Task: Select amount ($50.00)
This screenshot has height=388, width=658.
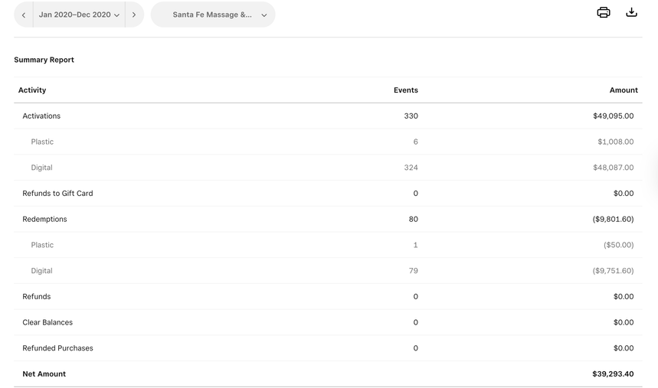Action: tap(619, 245)
